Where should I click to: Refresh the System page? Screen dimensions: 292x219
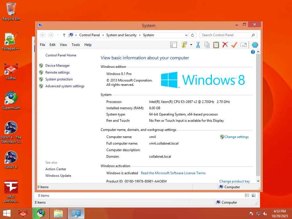click(x=192, y=35)
